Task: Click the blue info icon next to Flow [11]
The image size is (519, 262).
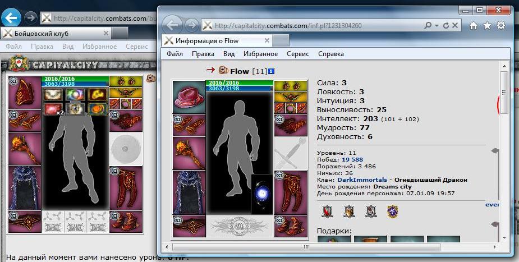Action: click(272, 71)
